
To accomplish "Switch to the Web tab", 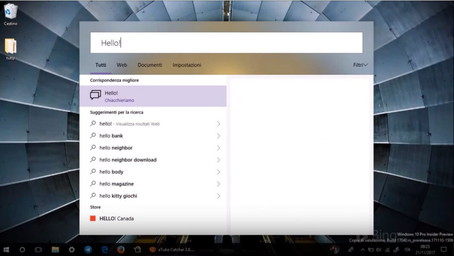I will pos(121,65).
